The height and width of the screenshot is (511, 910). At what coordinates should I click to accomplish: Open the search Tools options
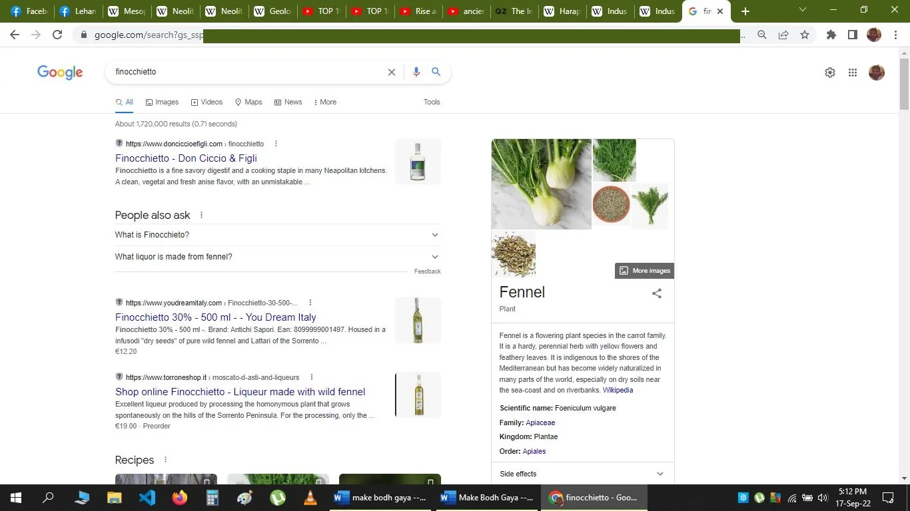pos(432,102)
